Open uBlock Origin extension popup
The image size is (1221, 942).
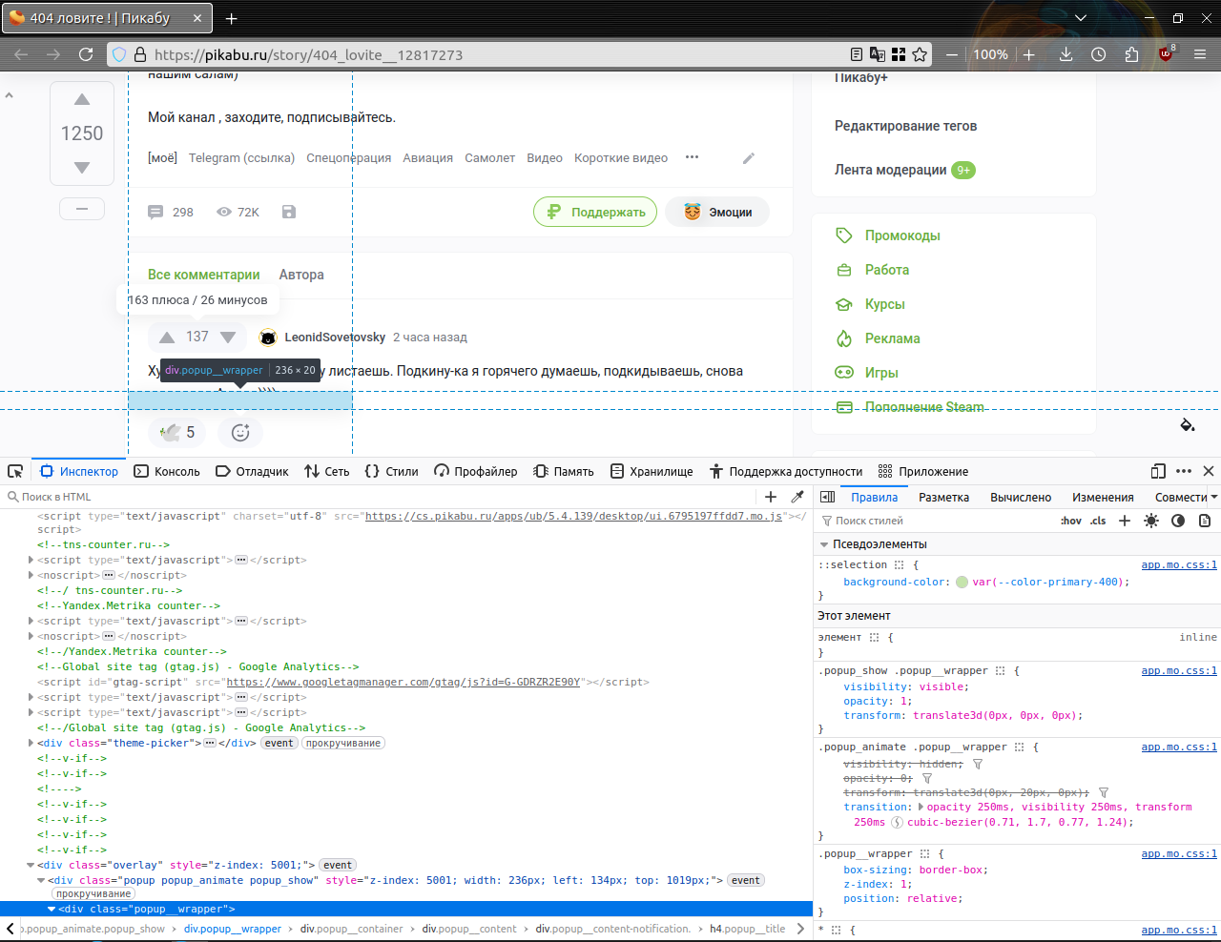click(x=1166, y=54)
